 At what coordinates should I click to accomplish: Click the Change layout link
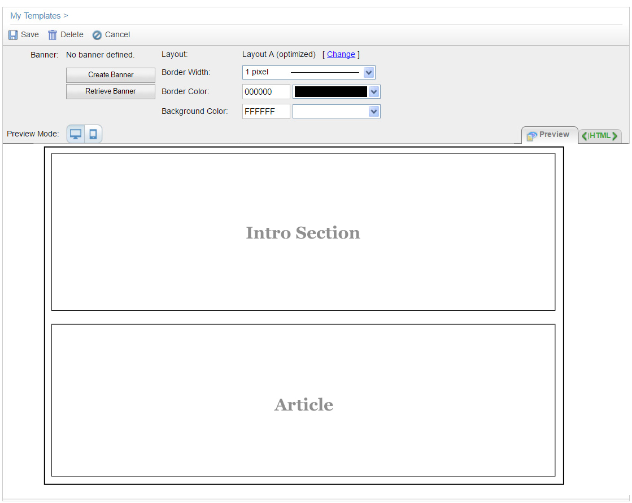click(341, 55)
